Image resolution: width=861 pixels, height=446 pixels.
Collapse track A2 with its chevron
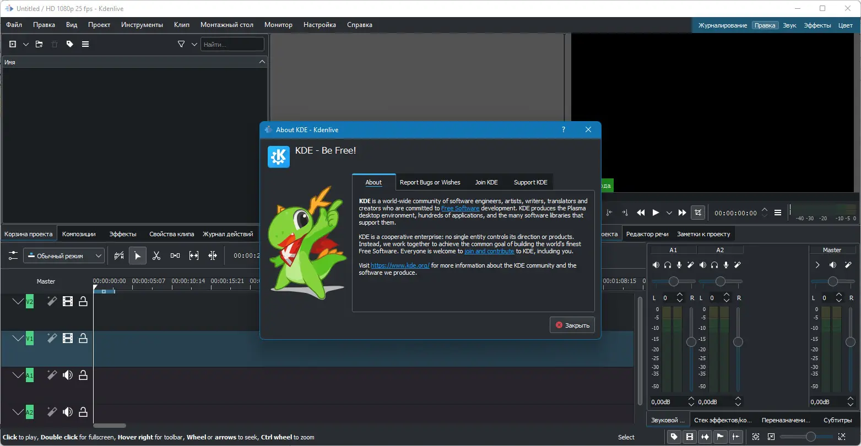coord(18,412)
